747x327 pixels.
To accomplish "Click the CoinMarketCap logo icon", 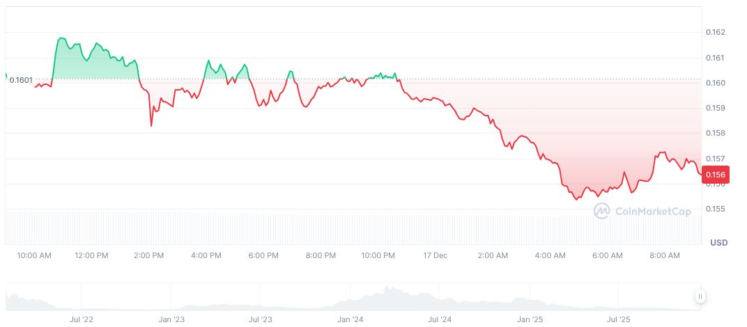I will [x=602, y=211].
